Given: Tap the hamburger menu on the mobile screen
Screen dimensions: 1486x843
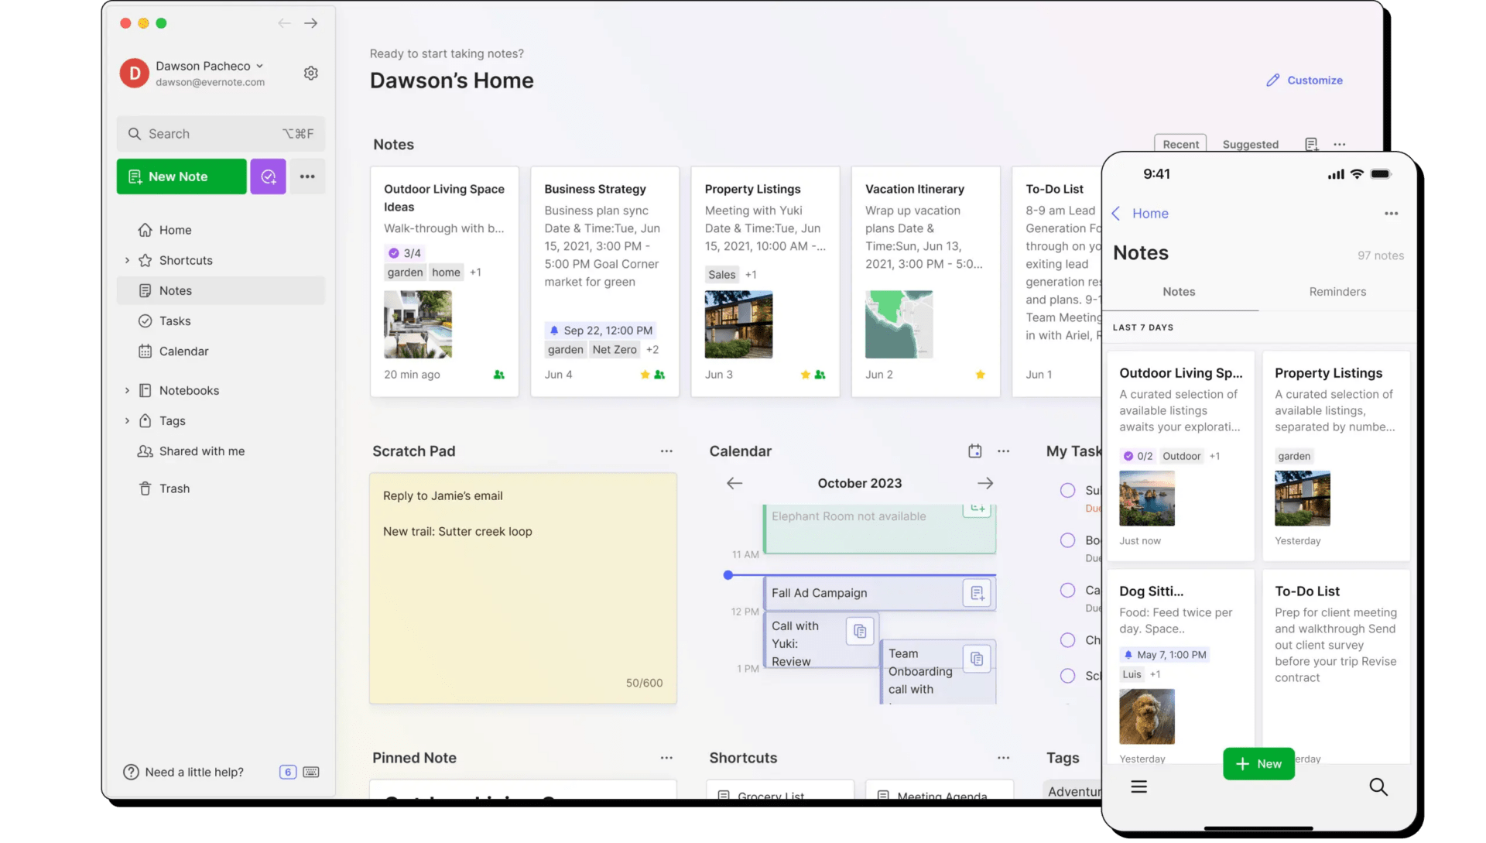Looking at the screenshot, I should pyautogui.click(x=1138, y=786).
